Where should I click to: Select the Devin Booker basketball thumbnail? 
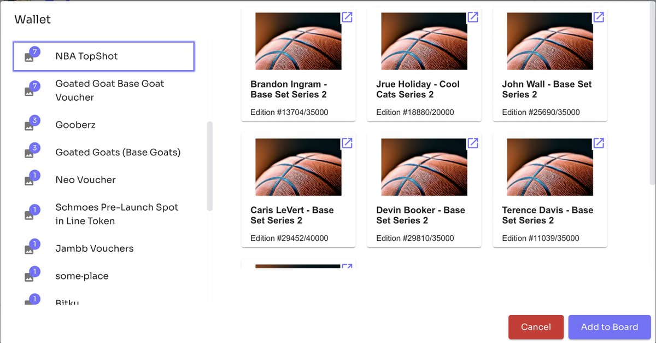pyautogui.click(x=424, y=167)
